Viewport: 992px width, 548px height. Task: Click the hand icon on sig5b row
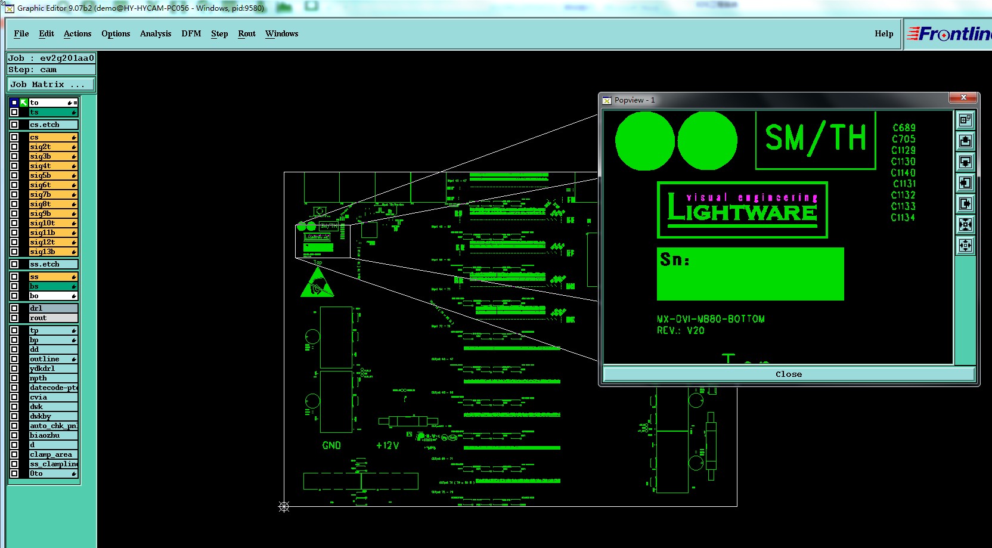point(74,176)
